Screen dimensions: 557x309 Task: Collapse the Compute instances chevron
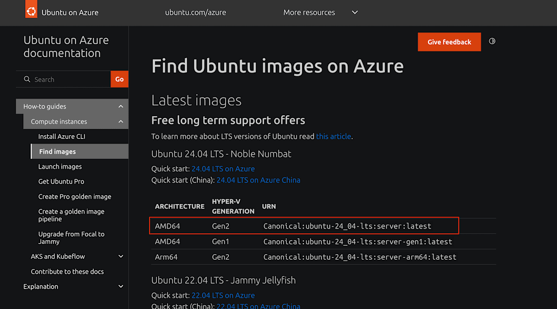pyautogui.click(x=121, y=122)
